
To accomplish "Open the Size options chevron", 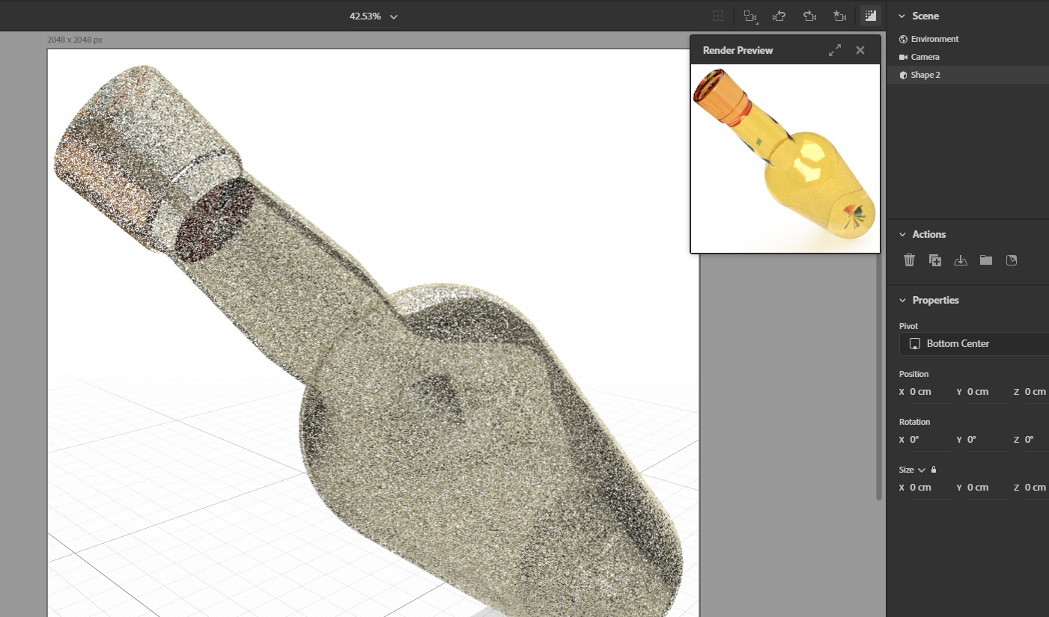I will pyautogui.click(x=922, y=470).
